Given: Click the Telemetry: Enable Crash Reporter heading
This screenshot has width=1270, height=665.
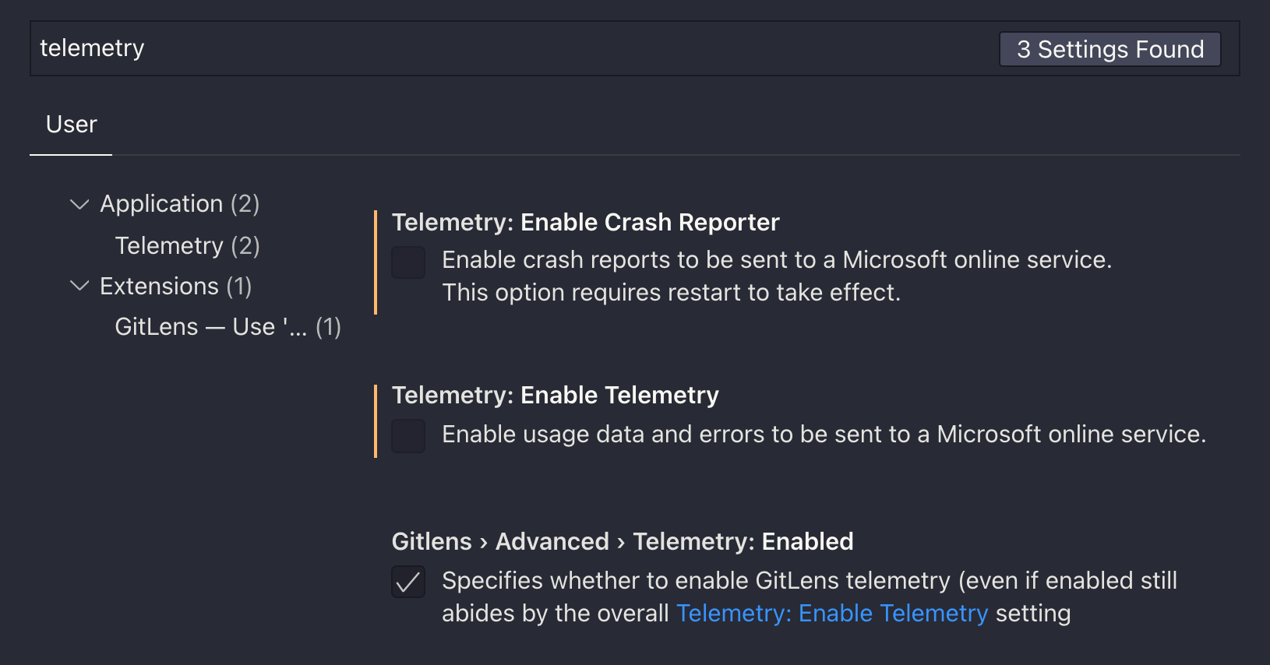Looking at the screenshot, I should [x=585, y=222].
